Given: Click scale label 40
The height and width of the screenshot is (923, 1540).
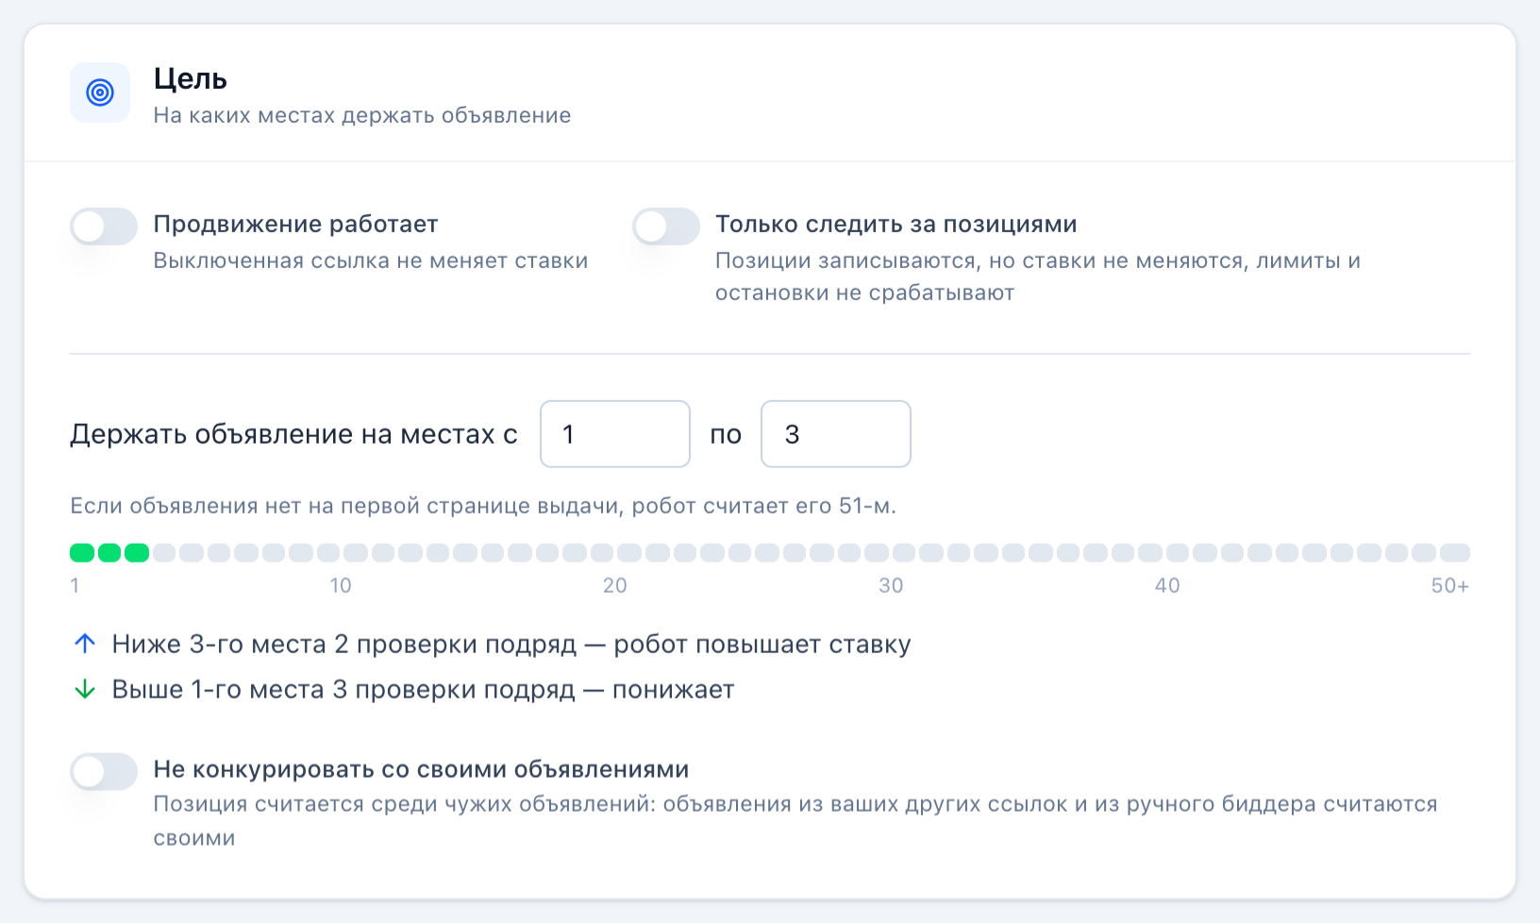Looking at the screenshot, I should click(1167, 585).
